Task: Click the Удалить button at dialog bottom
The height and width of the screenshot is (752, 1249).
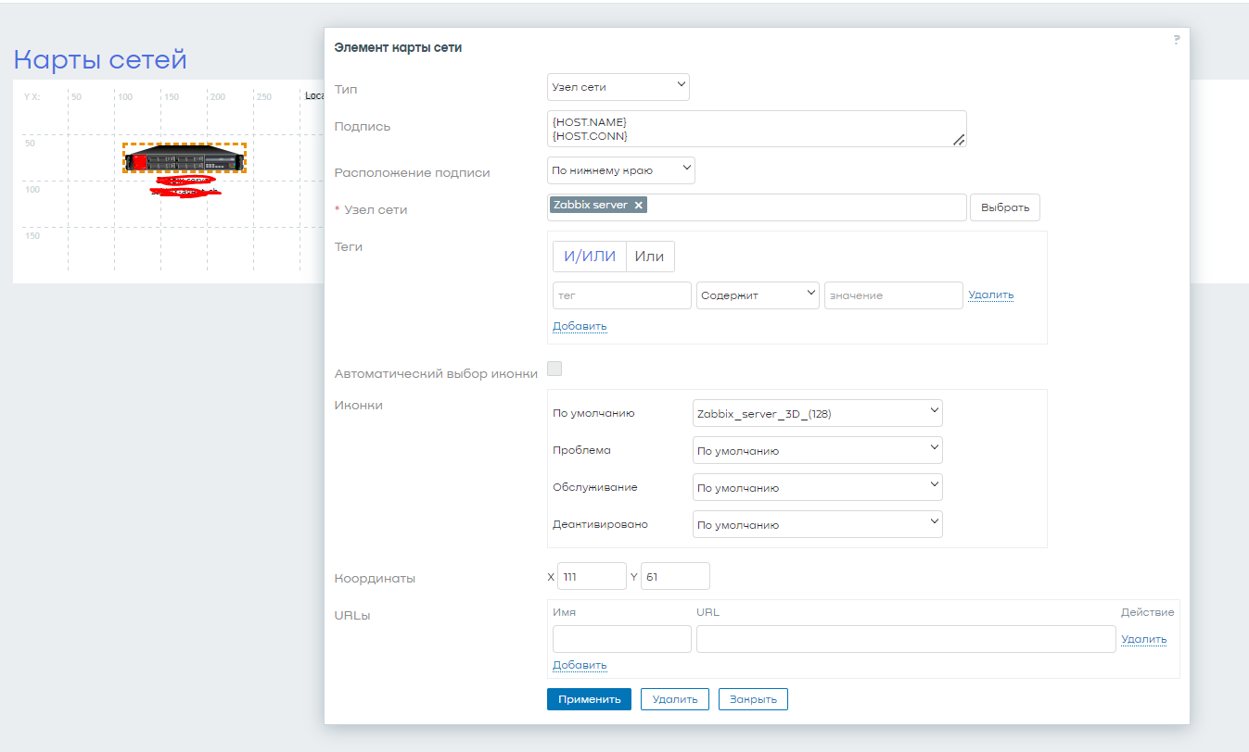Action: pyautogui.click(x=675, y=699)
